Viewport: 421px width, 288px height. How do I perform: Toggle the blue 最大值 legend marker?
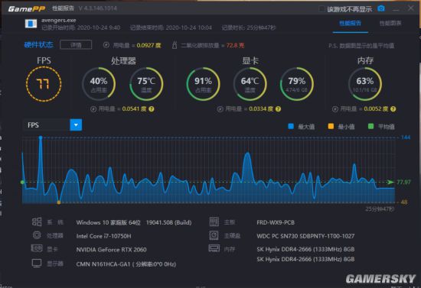click(x=291, y=126)
